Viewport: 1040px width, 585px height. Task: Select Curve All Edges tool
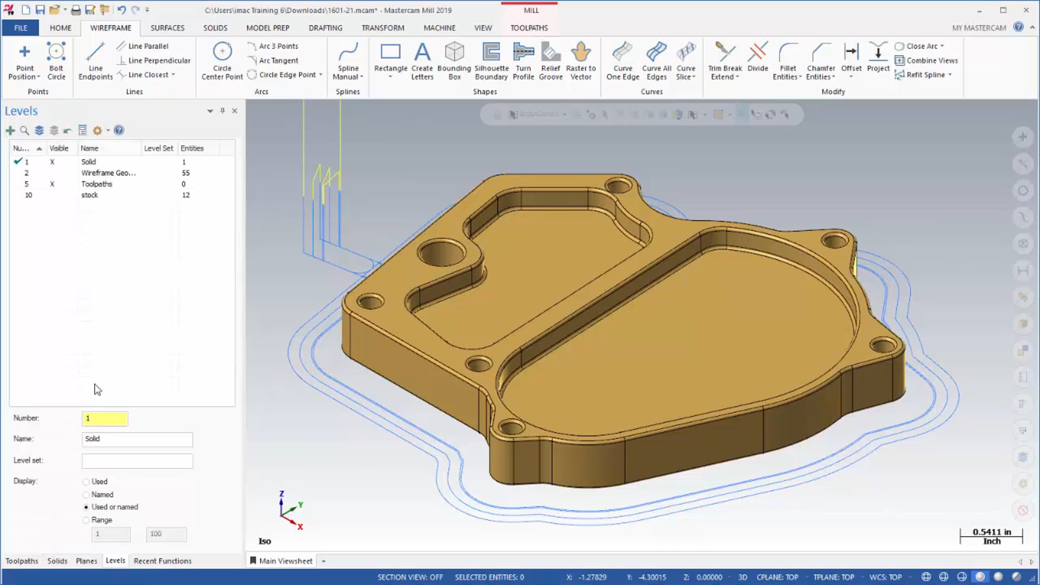pyautogui.click(x=656, y=61)
